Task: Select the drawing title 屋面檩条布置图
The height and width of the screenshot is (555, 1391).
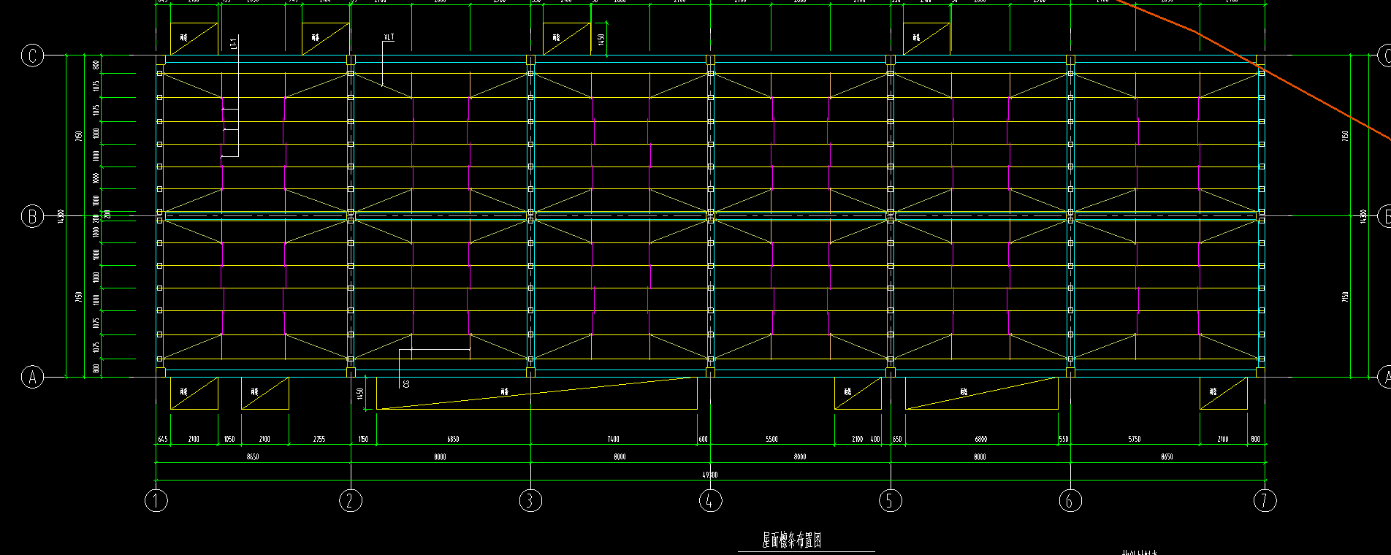Action: pos(792,540)
